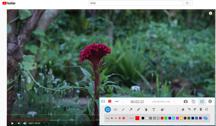
Task: Open the custom color palette
Action: pyautogui.click(x=205, y=118)
